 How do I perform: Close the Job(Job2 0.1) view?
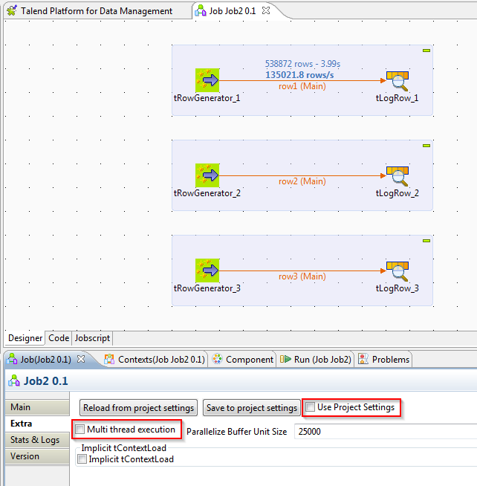(81, 359)
